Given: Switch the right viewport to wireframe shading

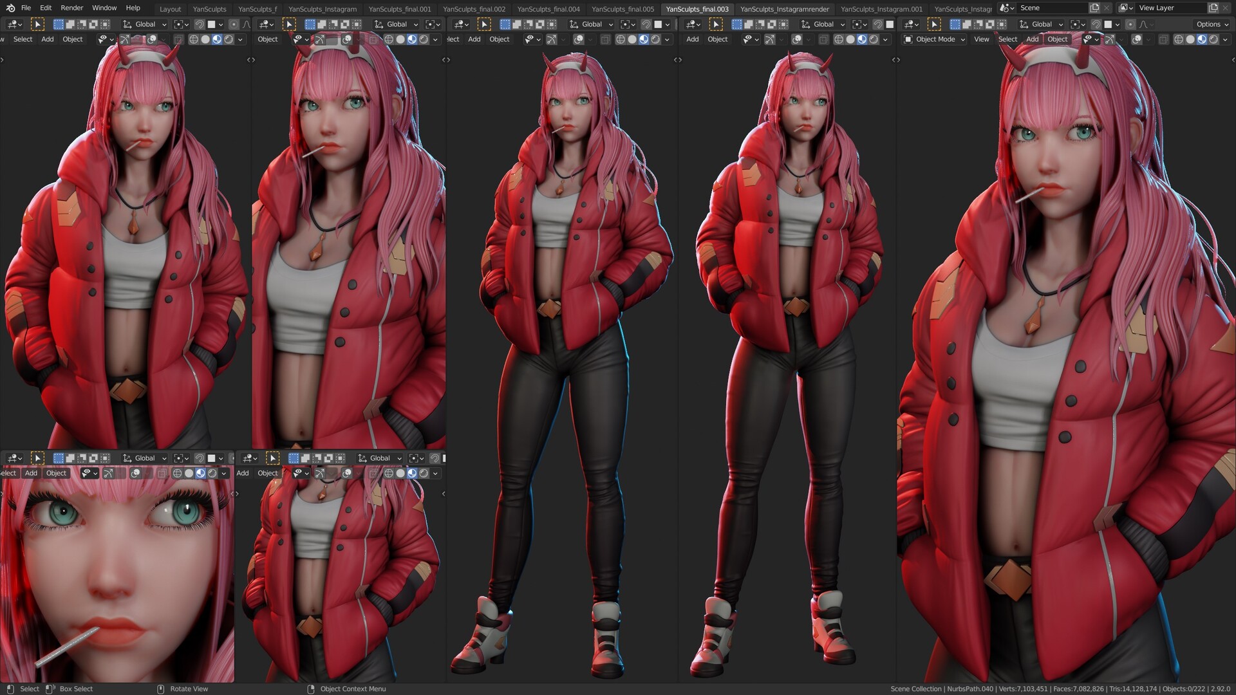Looking at the screenshot, I should [1178, 39].
